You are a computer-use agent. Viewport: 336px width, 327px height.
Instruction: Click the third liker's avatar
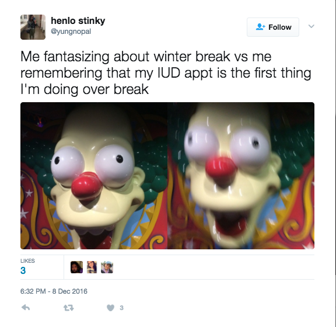(107, 267)
